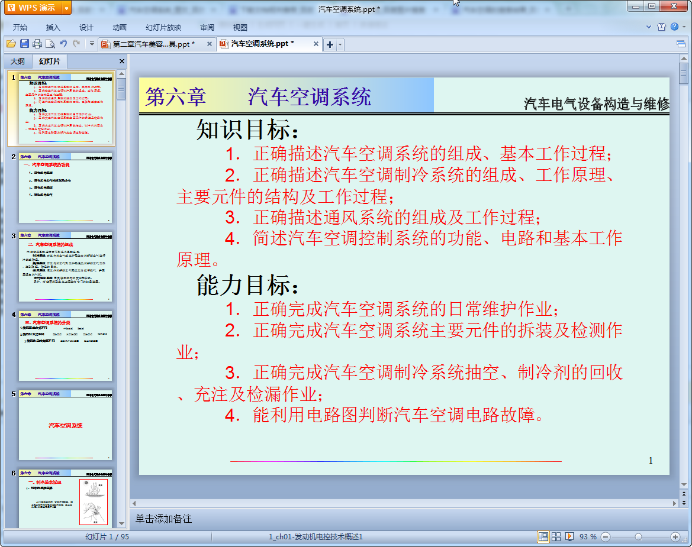Add a new document tab with the plus button

coord(330,44)
